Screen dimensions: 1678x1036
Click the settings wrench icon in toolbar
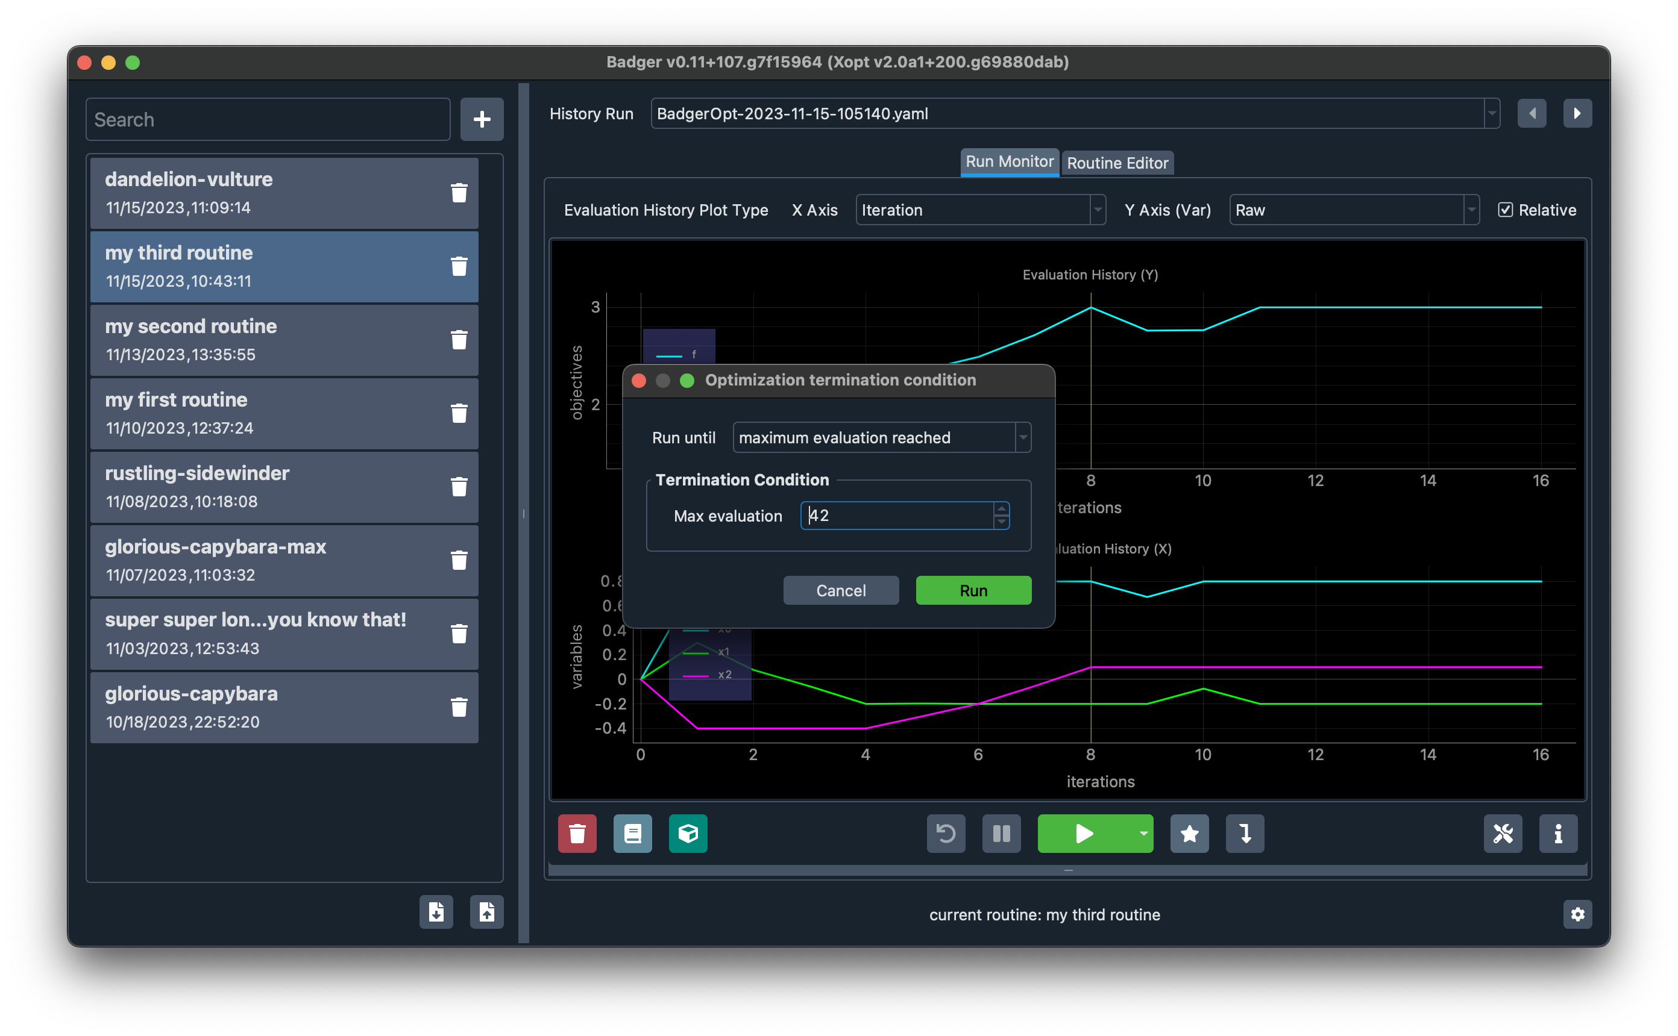coord(1502,832)
